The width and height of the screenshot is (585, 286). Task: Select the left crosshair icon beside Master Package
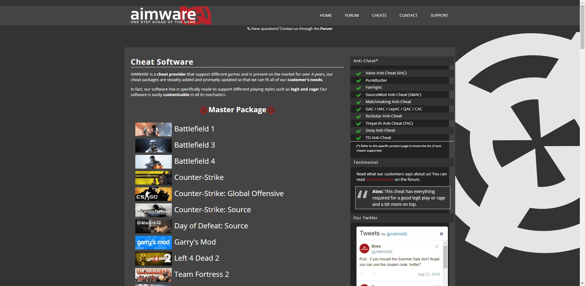pyautogui.click(x=203, y=110)
